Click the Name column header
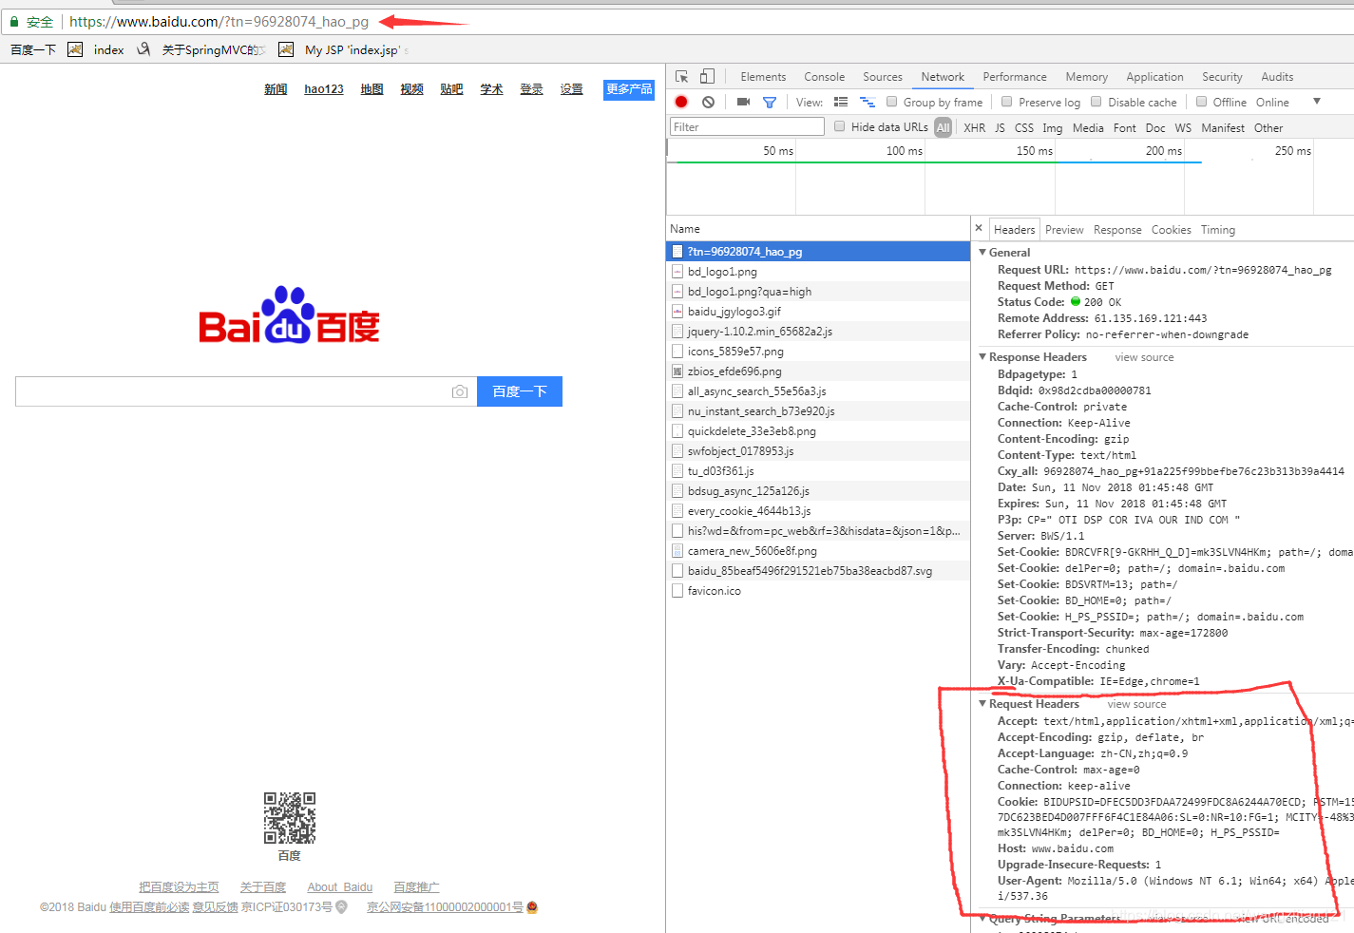The width and height of the screenshot is (1354, 933). tap(684, 229)
